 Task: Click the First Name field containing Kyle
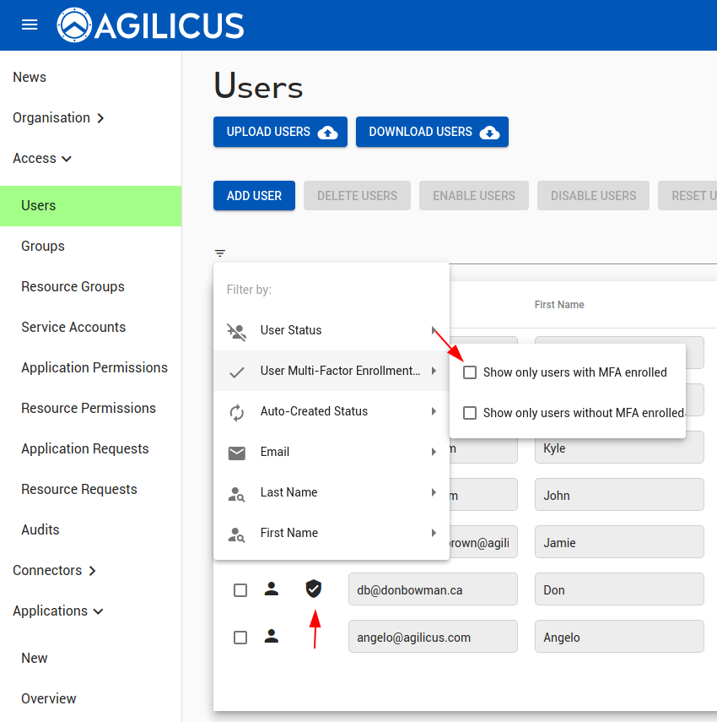tap(618, 448)
